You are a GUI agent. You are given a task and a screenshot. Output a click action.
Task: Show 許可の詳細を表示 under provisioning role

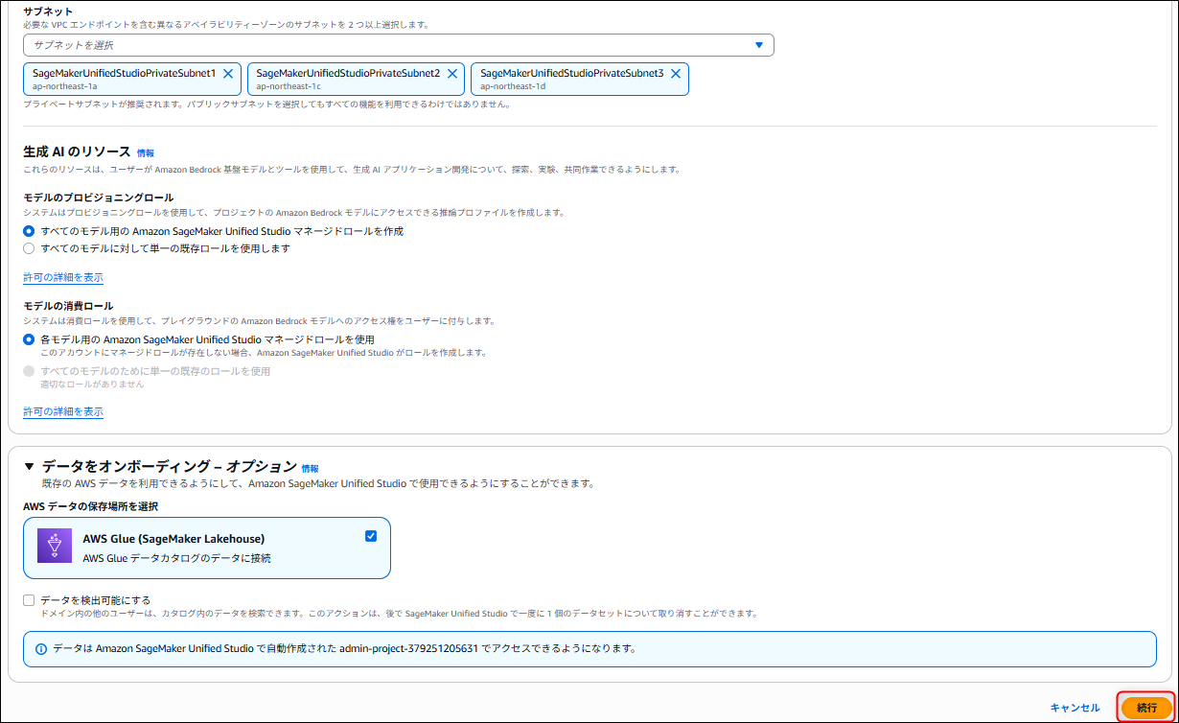tap(63, 277)
